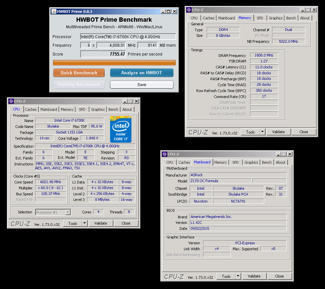Open Mainboard tab in CPU window
This screenshot has width=325, height=289.
(x=49, y=109)
